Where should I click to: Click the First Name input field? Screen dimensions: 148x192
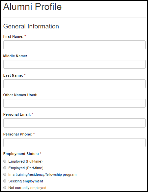tap(74, 45)
